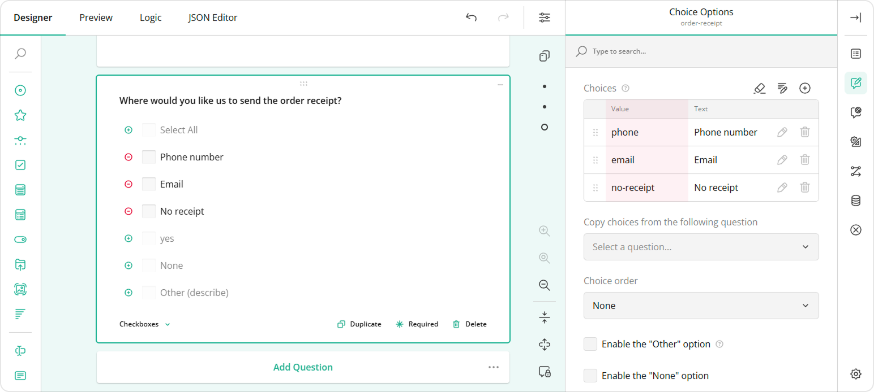
Task: Select the Rating Scale star icon in toolbox
Action: point(20,115)
